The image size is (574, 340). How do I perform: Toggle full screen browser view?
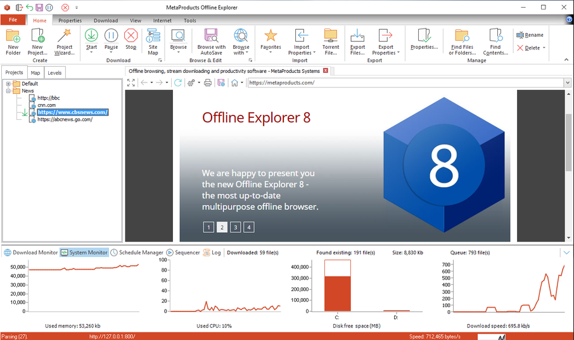pos(131,83)
